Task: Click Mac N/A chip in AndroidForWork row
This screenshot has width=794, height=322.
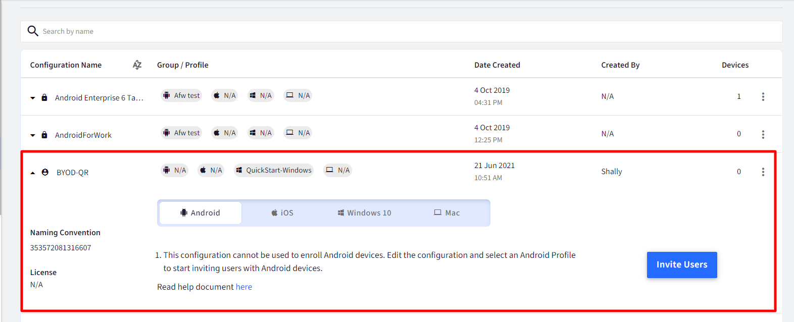Action: (297, 133)
